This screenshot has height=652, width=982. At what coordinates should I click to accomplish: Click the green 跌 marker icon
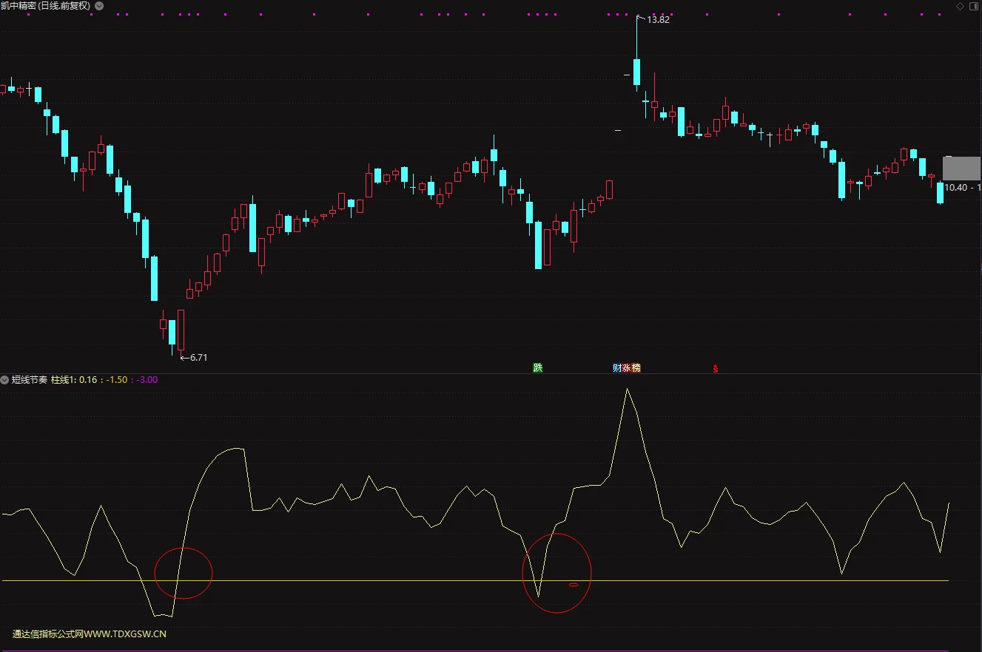point(538,367)
